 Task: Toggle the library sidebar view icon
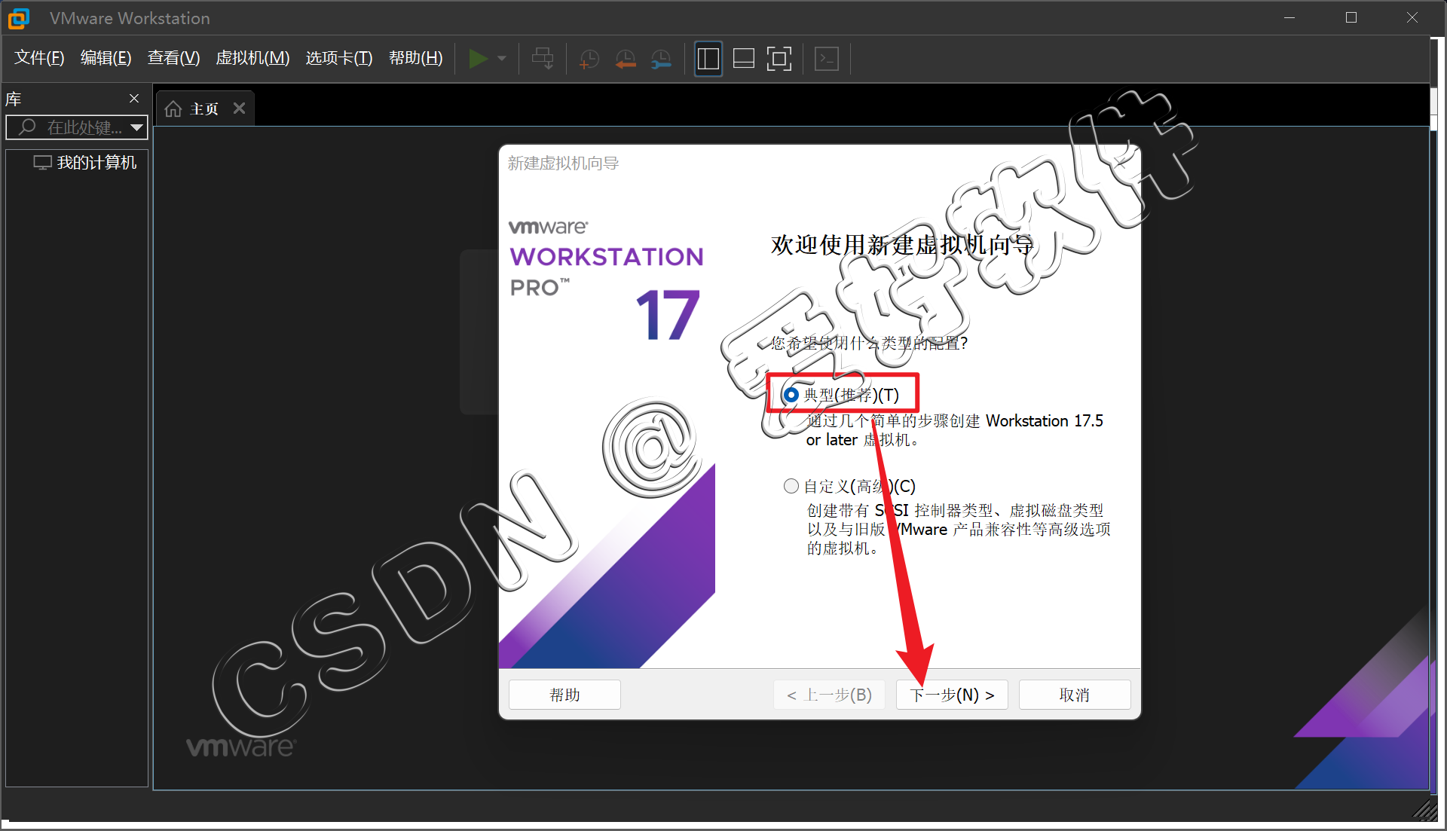point(708,59)
